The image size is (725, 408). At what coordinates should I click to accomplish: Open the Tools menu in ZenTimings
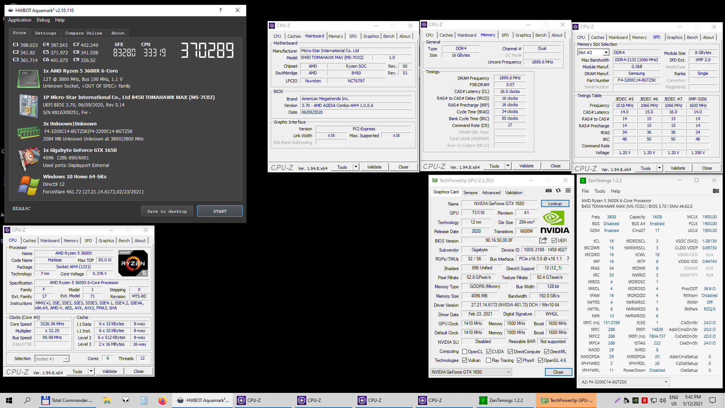[x=600, y=191]
